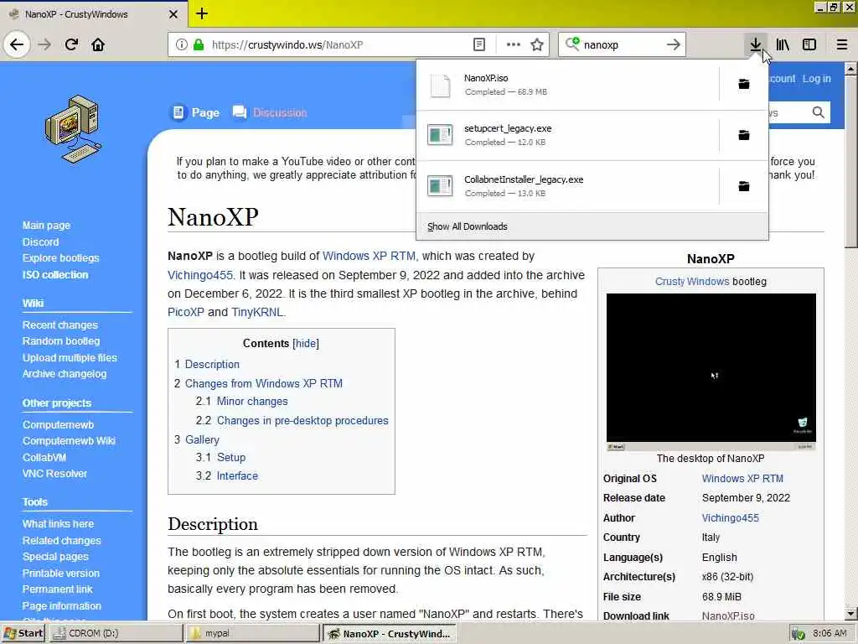Screen dimensions: 858x644
Task: Open the VNC Resolver link
Action: 54,473
